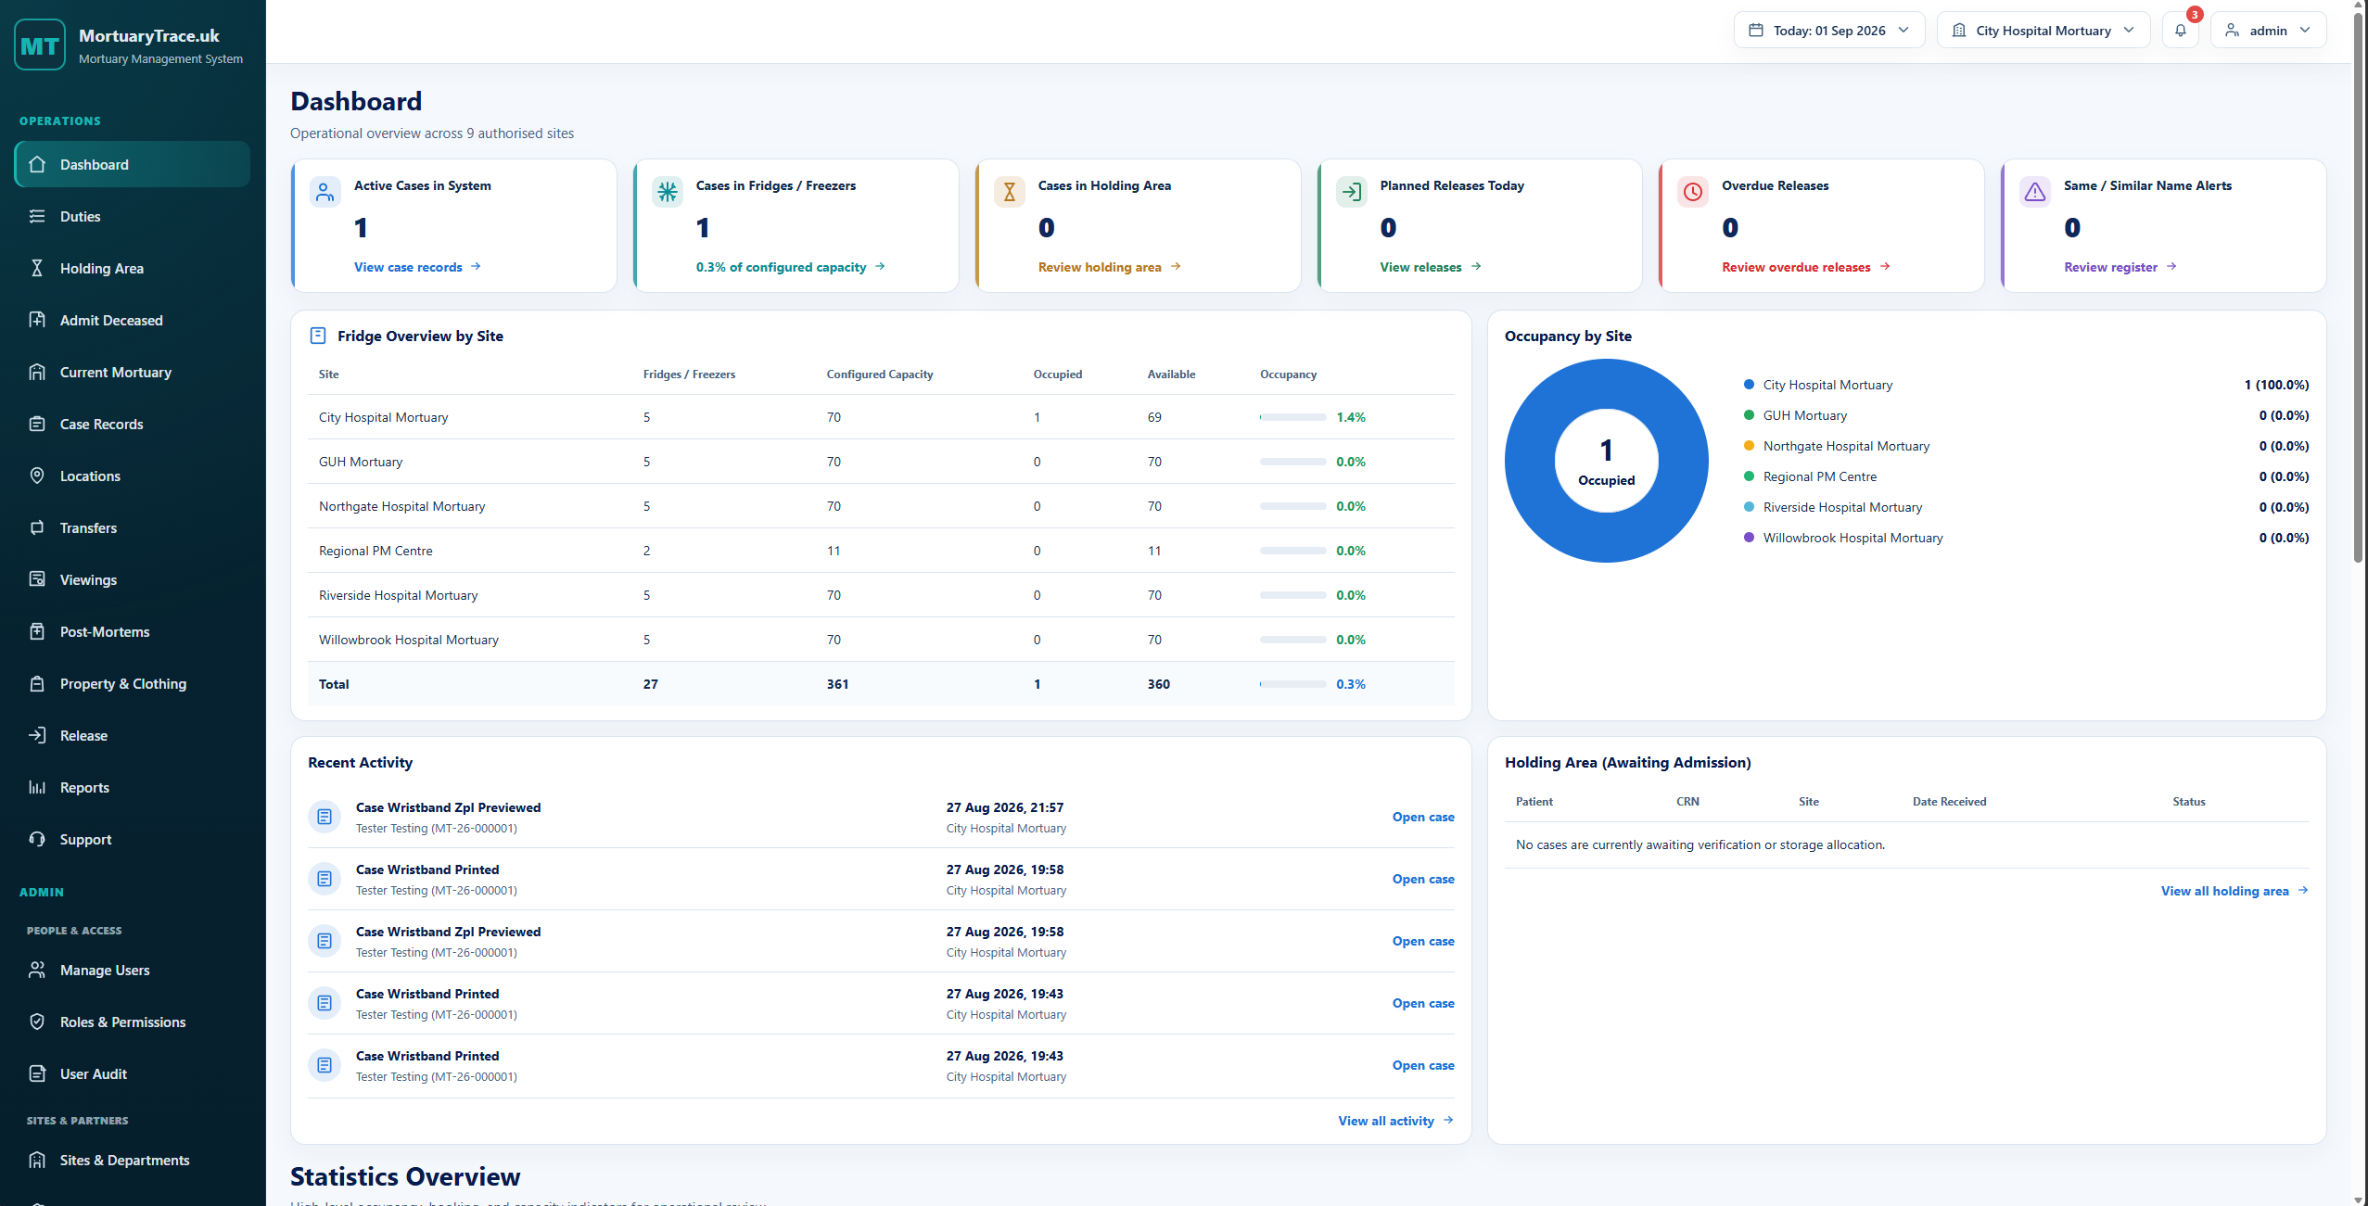Viewport: 2368px width, 1206px height.
Task: Open Current Mortuary page in sidebar
Action: point(133,372)
